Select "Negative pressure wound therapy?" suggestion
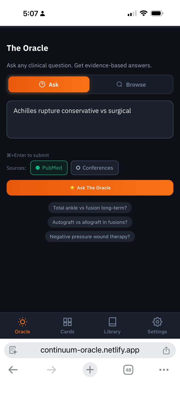The image size is (180, 393). 90,237
